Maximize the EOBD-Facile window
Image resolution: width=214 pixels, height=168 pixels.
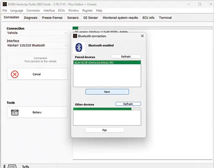tap(200, 4)
